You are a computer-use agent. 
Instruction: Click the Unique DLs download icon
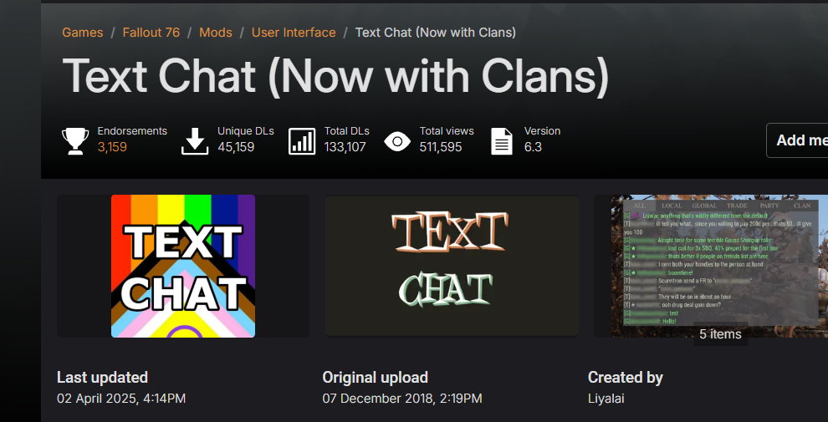tap(195, 141)
